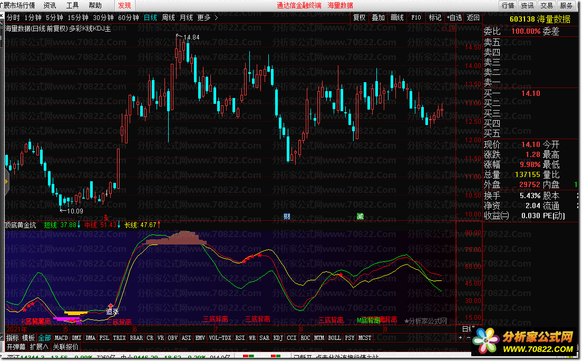The height and width of the screenshot is (362, 583).
Task: Select the 全部 indicators tab
Action: coord(44,338)
